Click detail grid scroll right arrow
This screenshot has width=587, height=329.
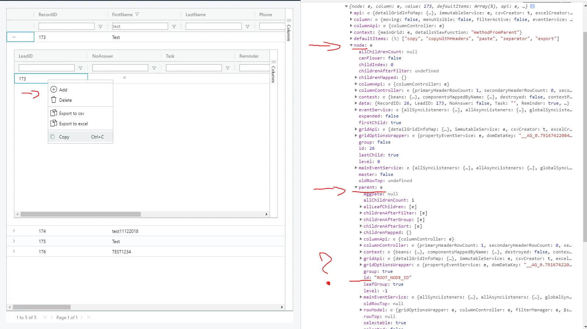[x=267, y=214]
